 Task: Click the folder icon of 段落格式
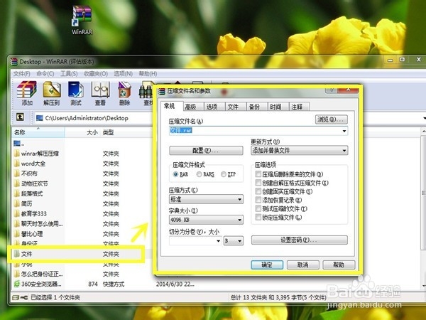pyautogui.click(x=17, y=193)
